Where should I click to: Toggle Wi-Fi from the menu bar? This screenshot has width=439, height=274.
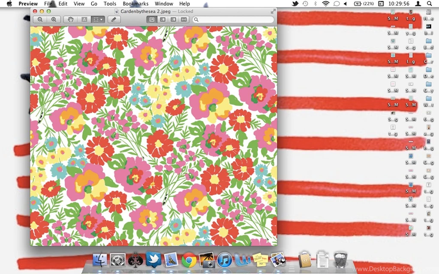326,3
